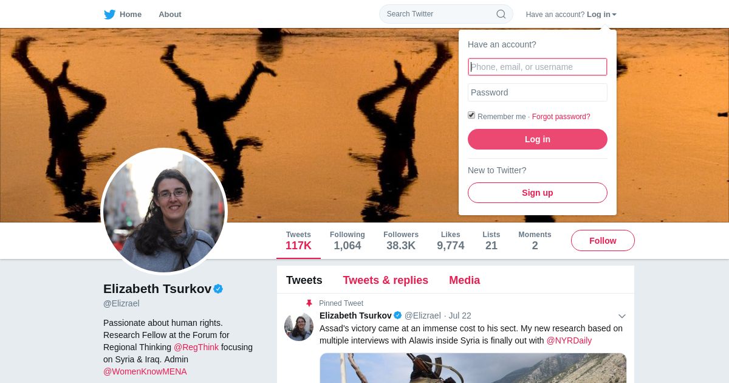Click the Twitter bird Home icon

point(109,14)
